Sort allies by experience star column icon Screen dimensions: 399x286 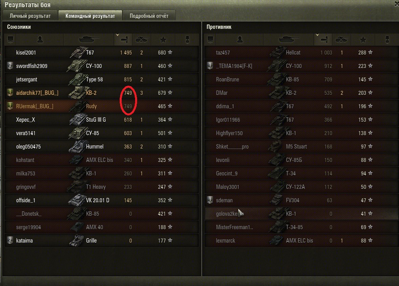(163, 40)
